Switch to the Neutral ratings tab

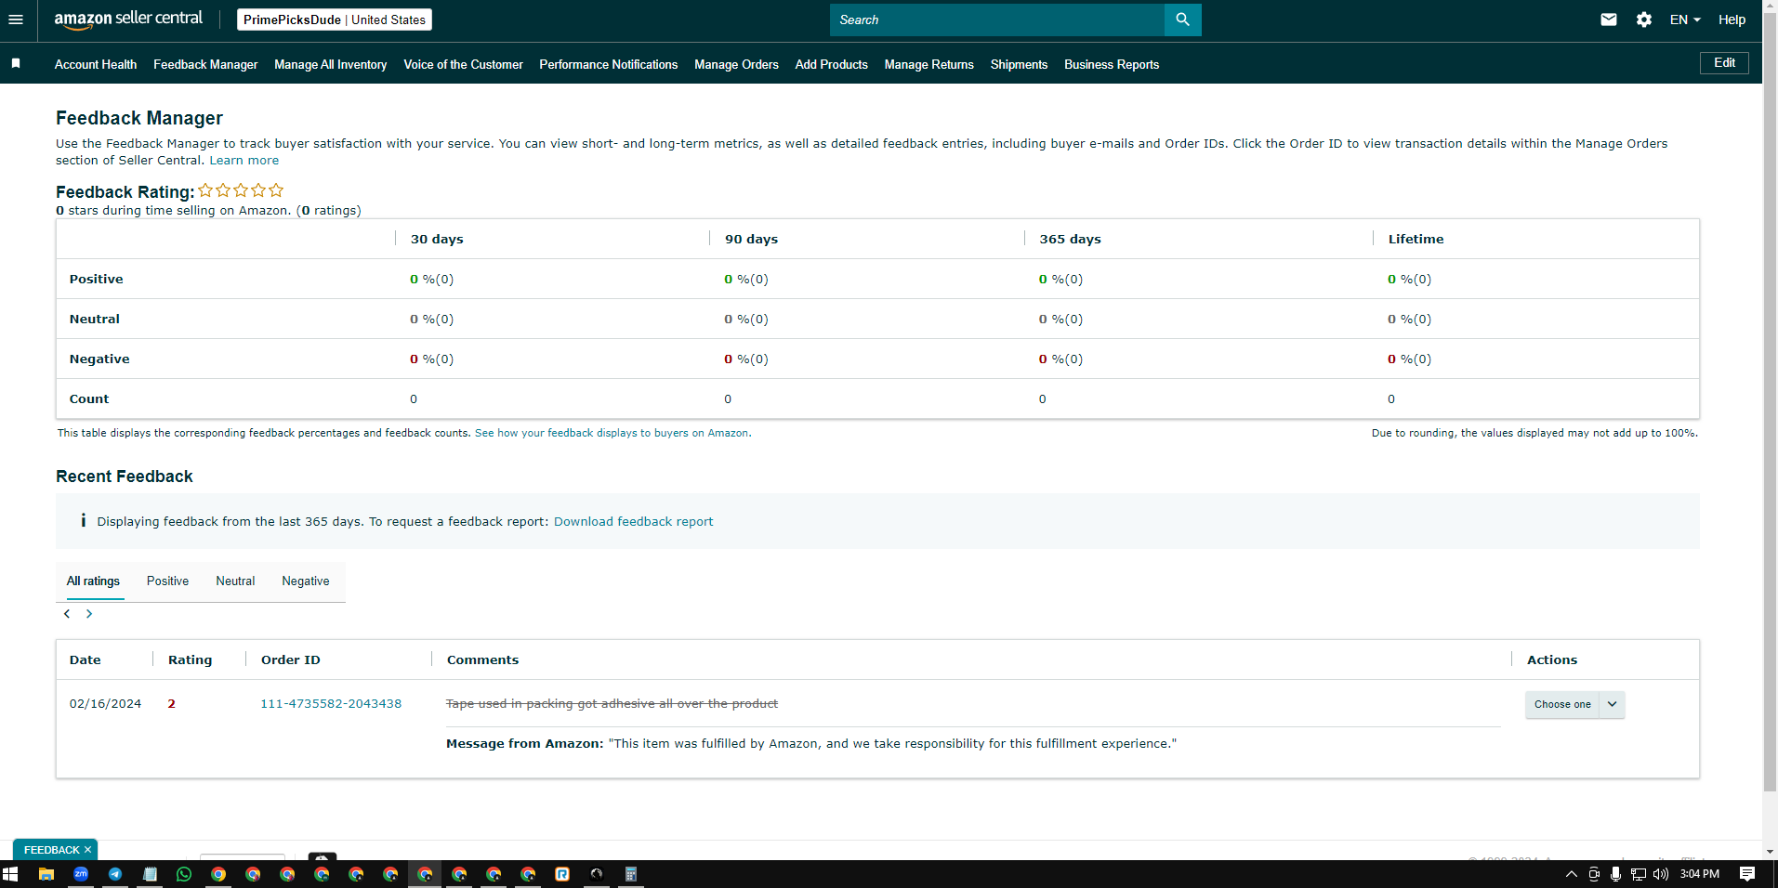(235, 581)
